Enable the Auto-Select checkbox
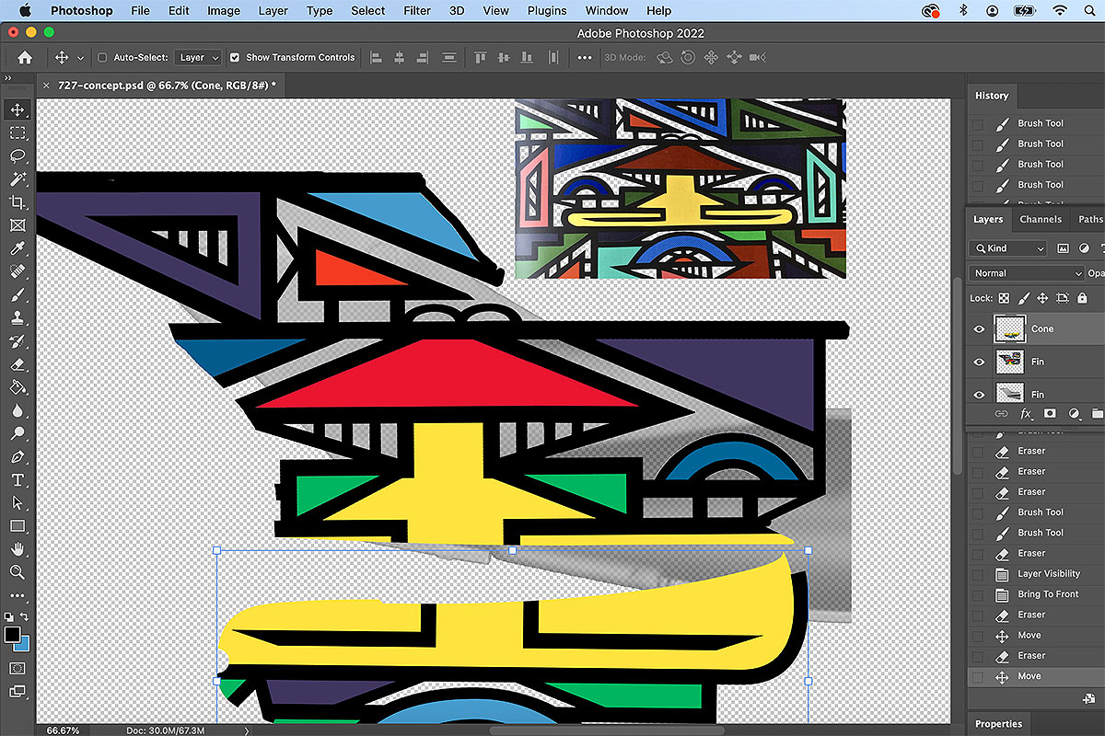1105x736 pixels. [x=102, y=57]
